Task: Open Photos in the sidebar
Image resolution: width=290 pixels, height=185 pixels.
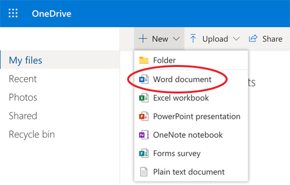Action: tap(23, 97)
